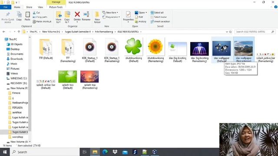Switch to the View ribbon tab
Viewport: 278px width, 156px height.
tap(40, 7)
